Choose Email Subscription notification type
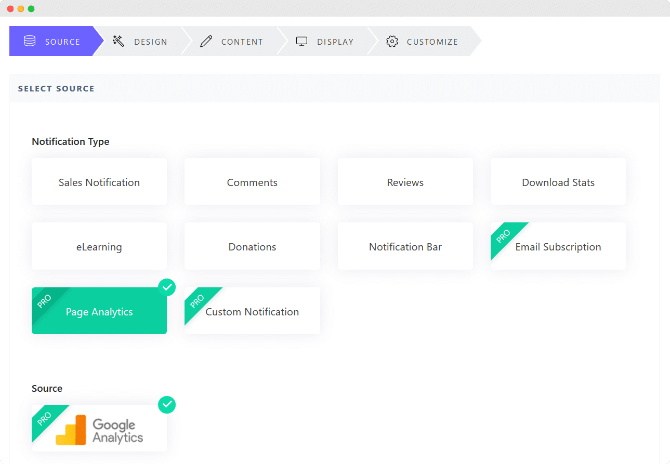The height and width of the screenshot is (464, 670). tap(558, 246)
